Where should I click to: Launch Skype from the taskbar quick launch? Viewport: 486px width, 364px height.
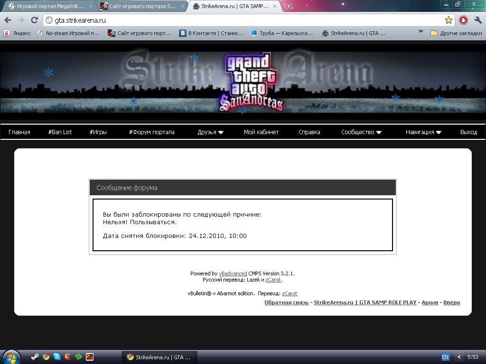pos(57,357)
